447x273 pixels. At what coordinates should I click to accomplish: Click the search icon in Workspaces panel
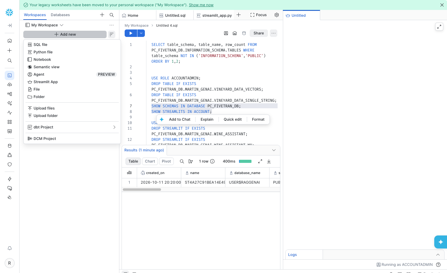tap(112, 15)
